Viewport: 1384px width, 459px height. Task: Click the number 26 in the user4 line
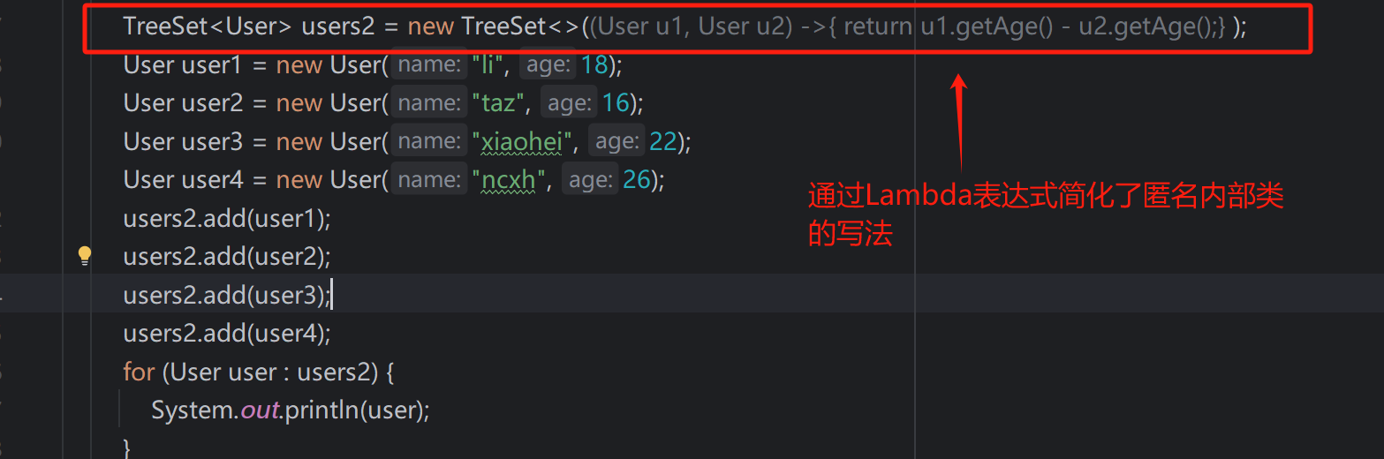tap(637, 180)
